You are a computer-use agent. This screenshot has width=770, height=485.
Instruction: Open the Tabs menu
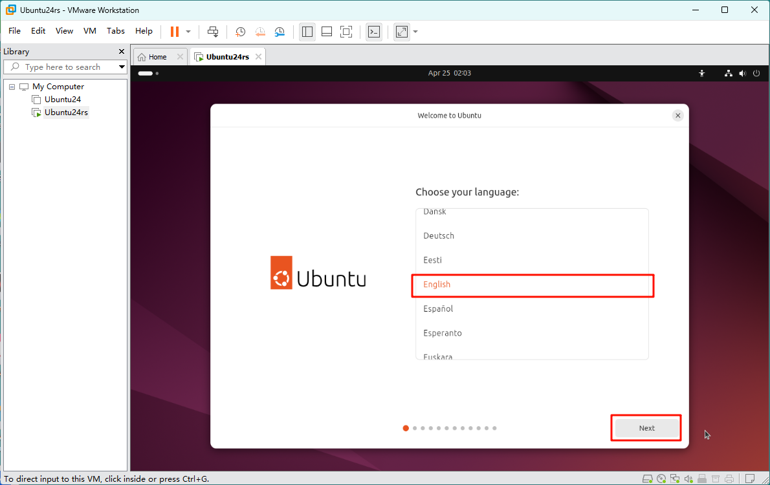[115, 31]
